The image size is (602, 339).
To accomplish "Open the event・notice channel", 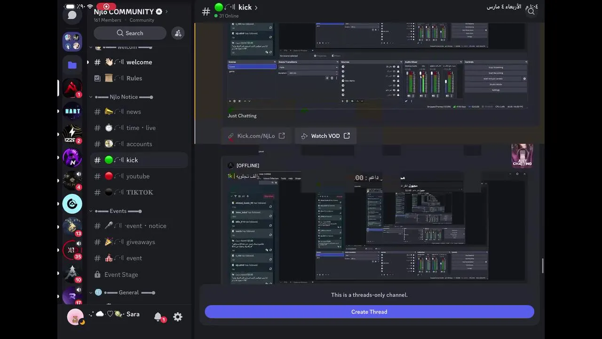I will (139, 226).
